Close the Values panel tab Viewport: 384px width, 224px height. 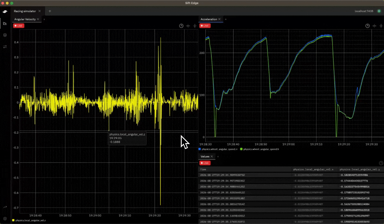[212, 156]
